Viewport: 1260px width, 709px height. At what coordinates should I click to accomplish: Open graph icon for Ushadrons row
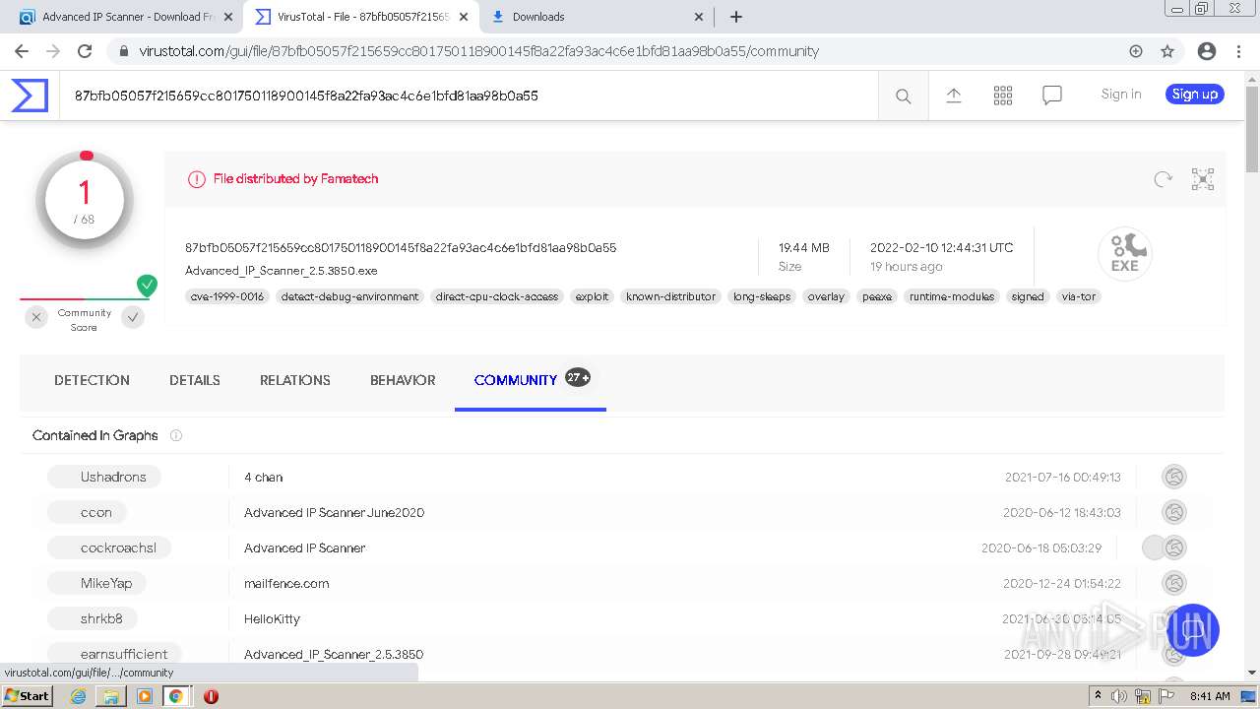point(1173,477)
